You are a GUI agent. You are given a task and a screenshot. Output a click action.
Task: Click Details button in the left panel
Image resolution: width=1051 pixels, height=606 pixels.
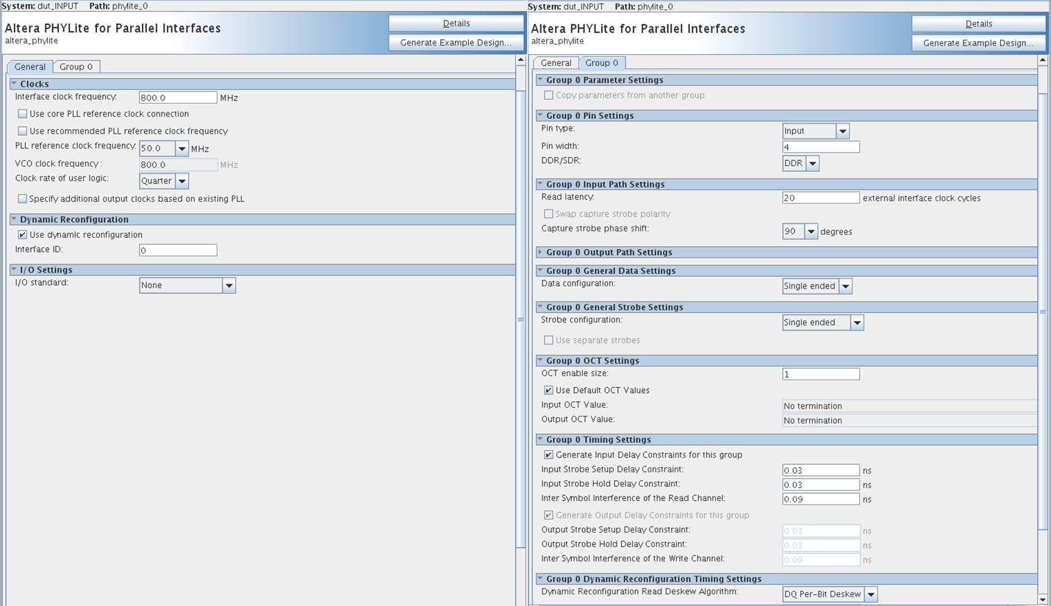[x=456, y=24]
